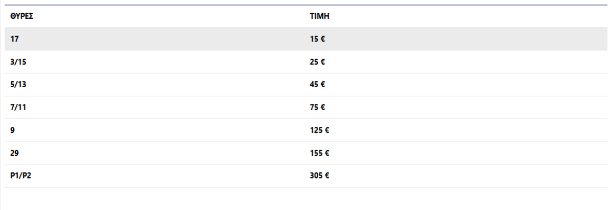
Task: Click the 5/13 gate label text
Action: [x=18, y=85]
